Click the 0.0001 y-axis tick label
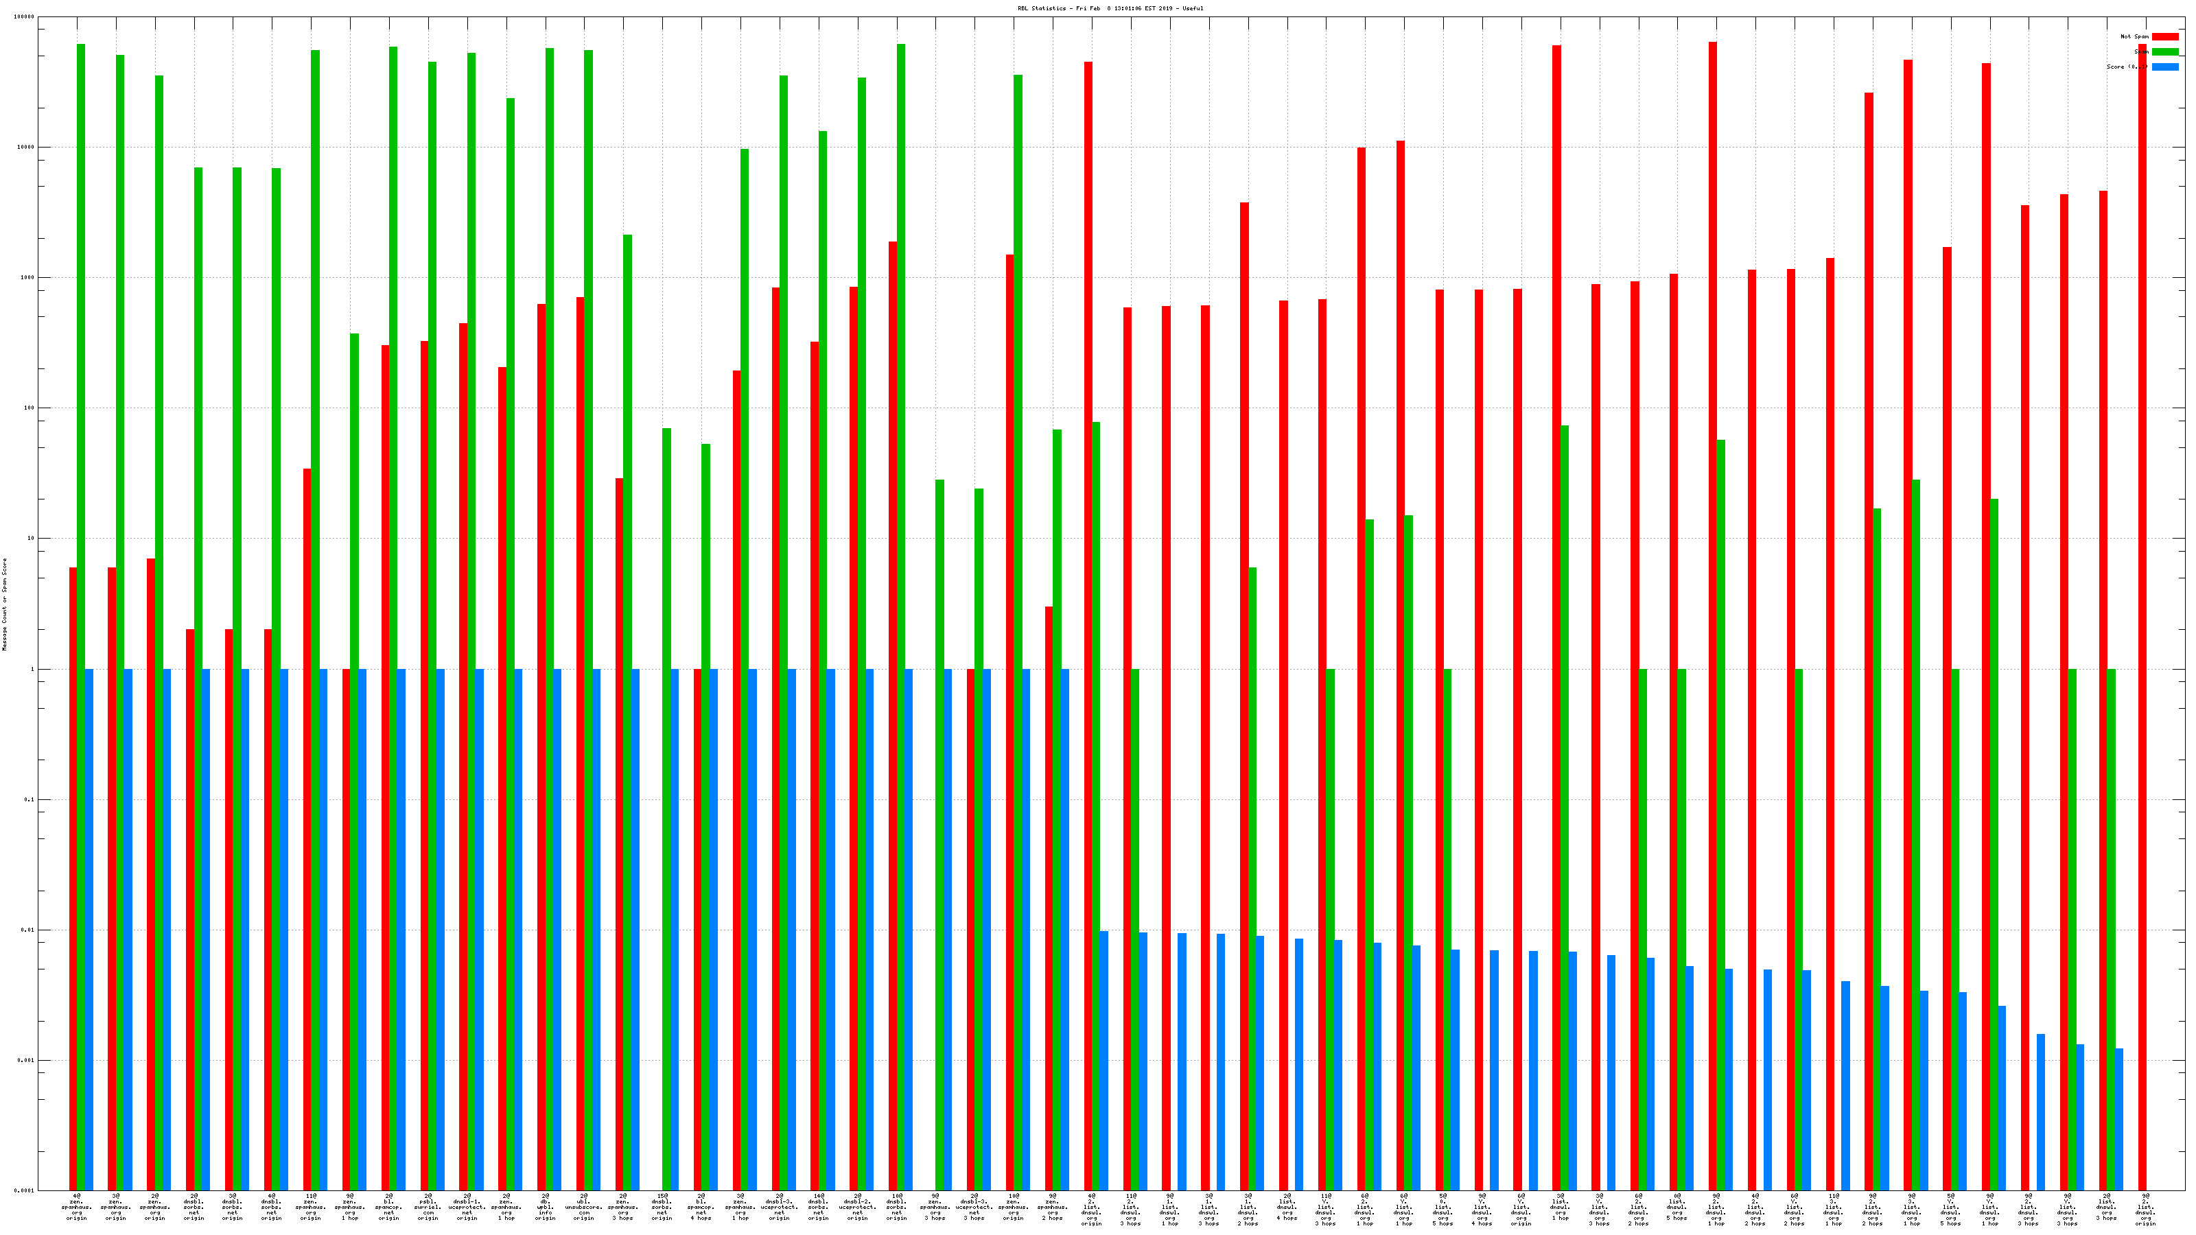 pyautogui.click(x=25, y=1190)
